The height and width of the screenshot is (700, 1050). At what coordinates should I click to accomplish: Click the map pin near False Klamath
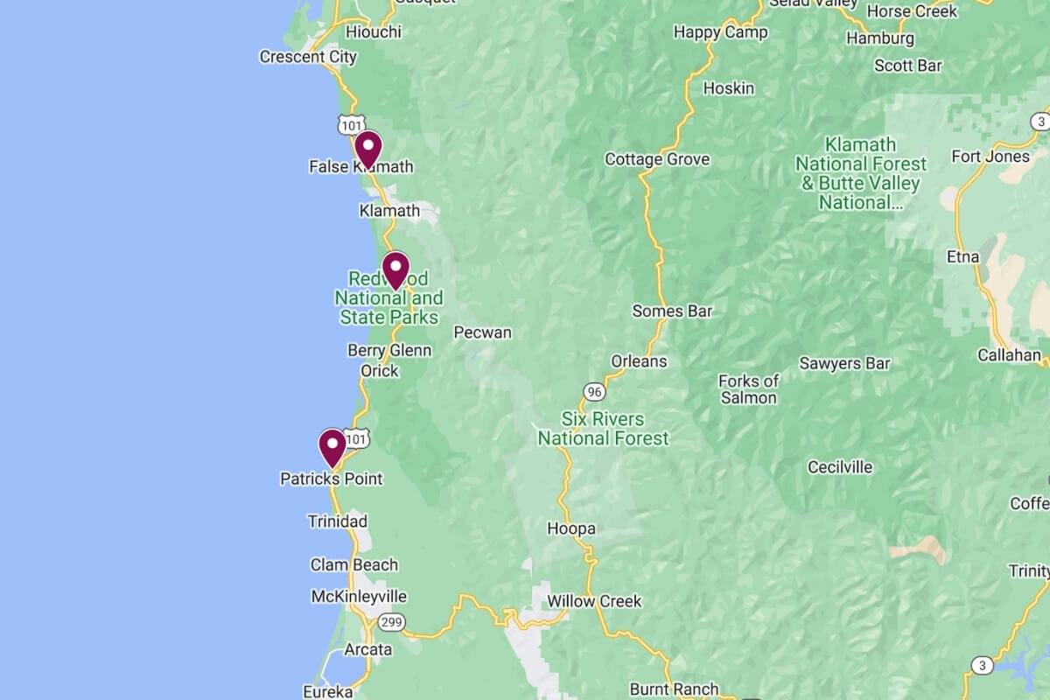368,150
